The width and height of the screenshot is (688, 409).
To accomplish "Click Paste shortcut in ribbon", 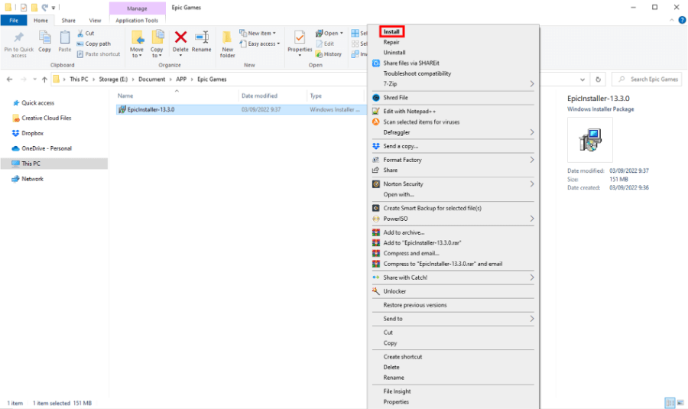I will (99, 54).
